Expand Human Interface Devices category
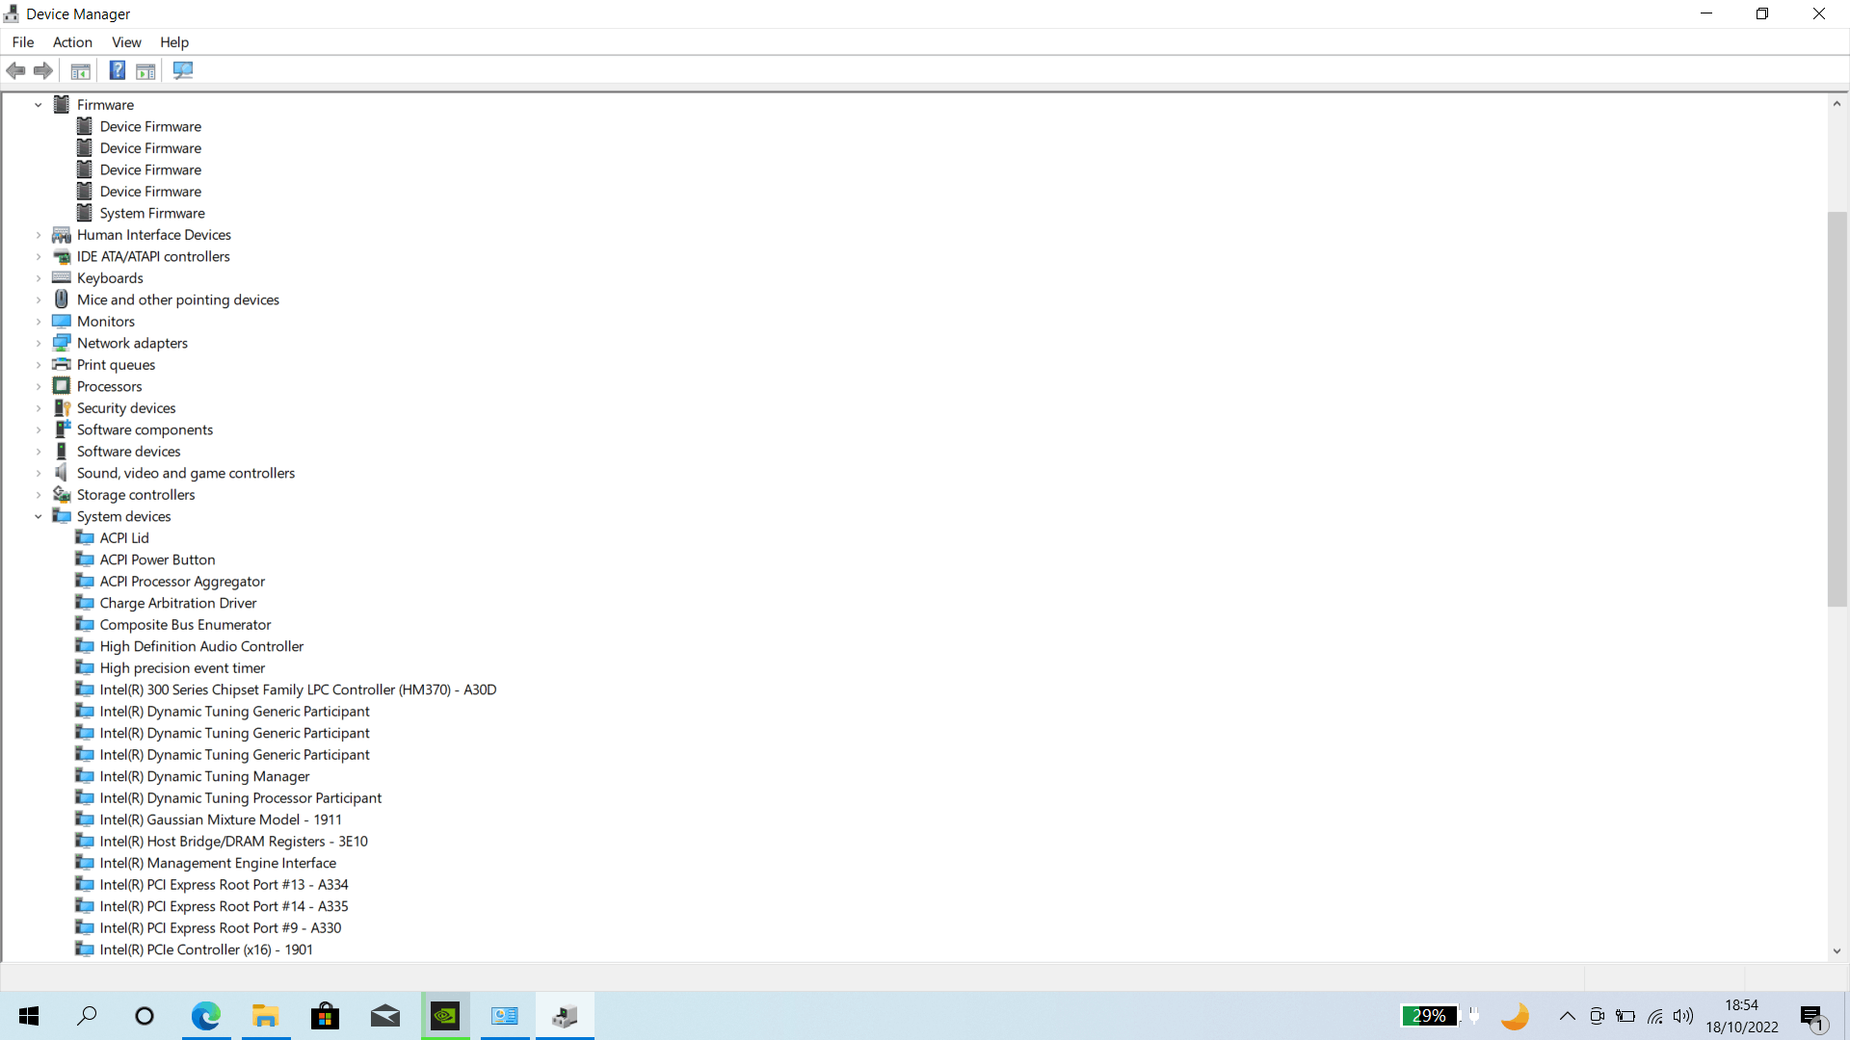This screenshot has width=1850, height=1040. click(x=39, y=234)
